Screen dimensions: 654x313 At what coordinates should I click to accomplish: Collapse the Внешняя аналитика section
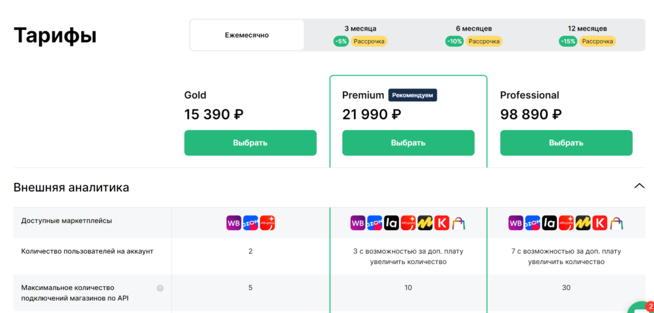coord(639,186)
